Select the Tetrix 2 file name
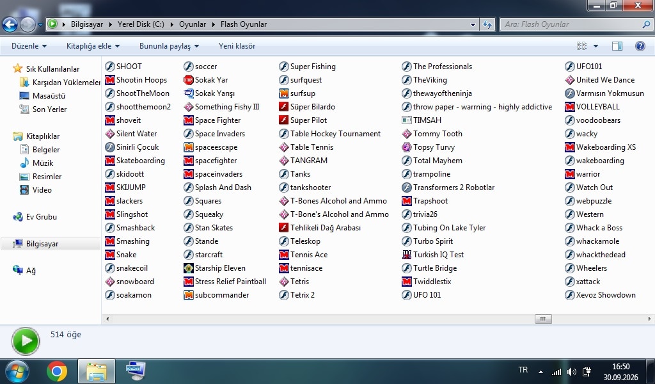The height and width of the screenshot is (384, 655). (x=303, y=295)
